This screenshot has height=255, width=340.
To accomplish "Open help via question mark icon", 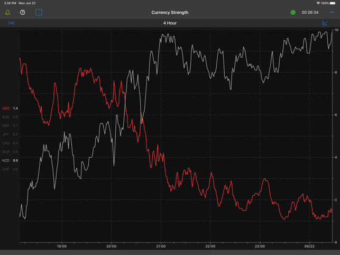I will 23,12.
